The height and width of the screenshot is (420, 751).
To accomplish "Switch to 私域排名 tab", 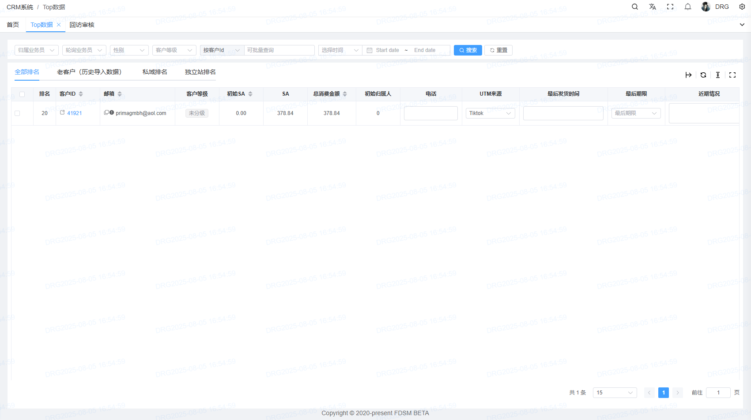I will click(155, 72).
